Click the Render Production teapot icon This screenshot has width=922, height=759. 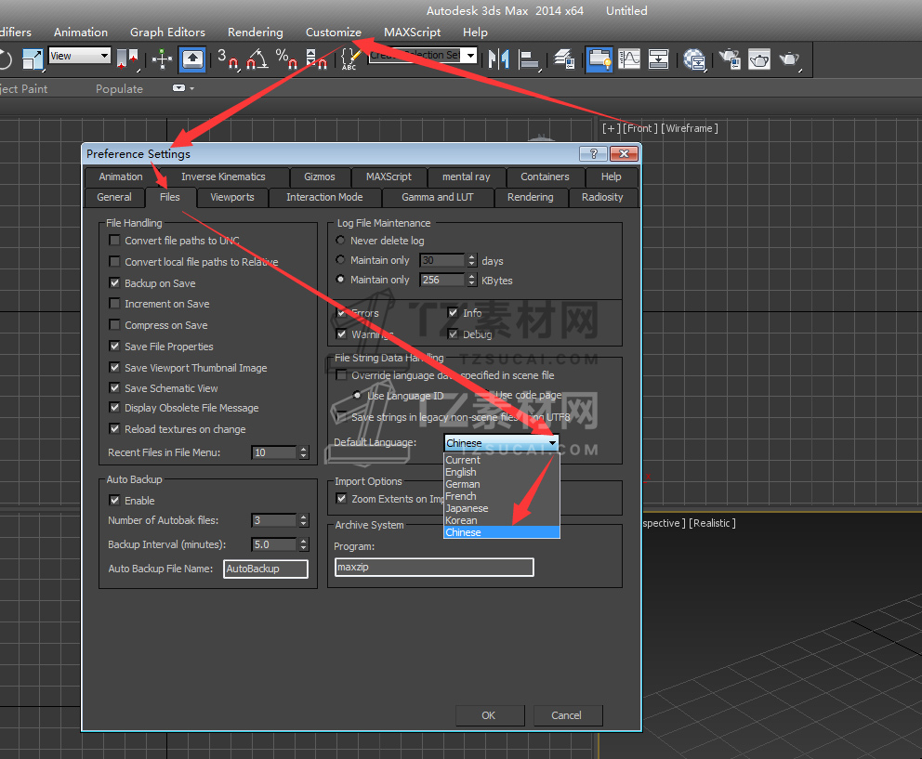tap(790, 59)
